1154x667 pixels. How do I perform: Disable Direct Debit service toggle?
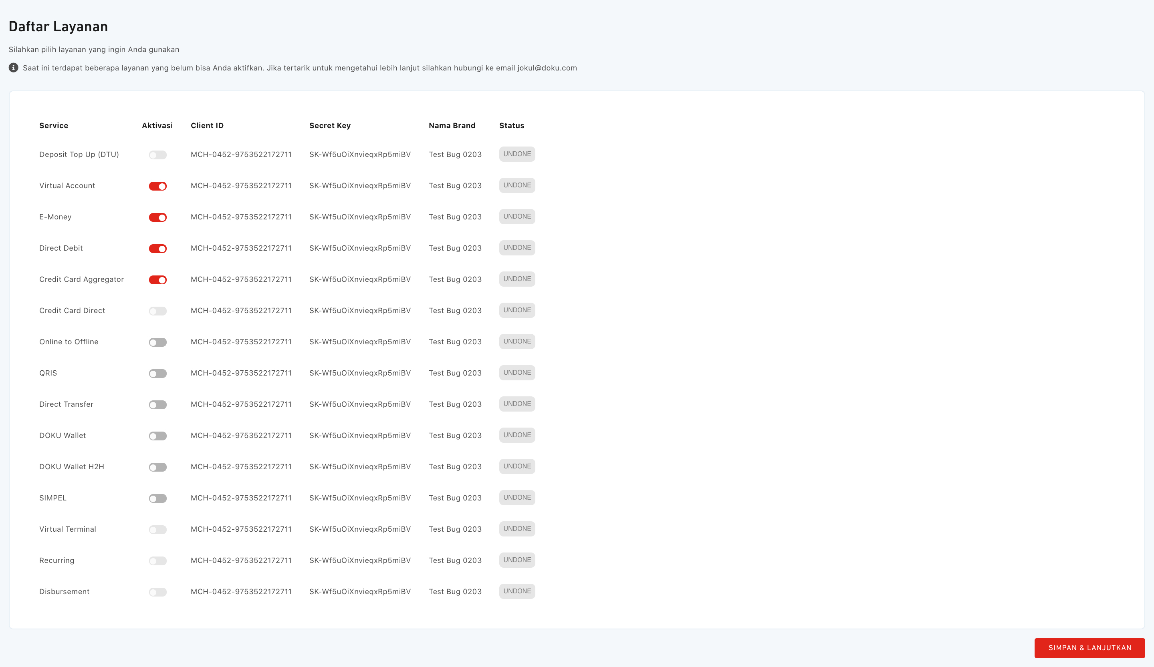pos(157,248)
